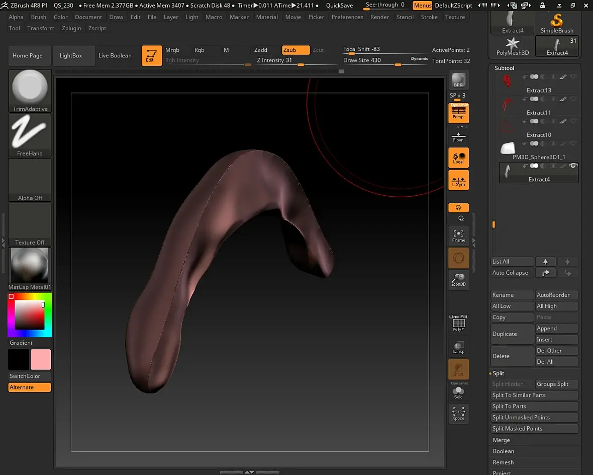Select the Zoom3D icon
This screenshot has height=475, width=593.
[458, 279]
